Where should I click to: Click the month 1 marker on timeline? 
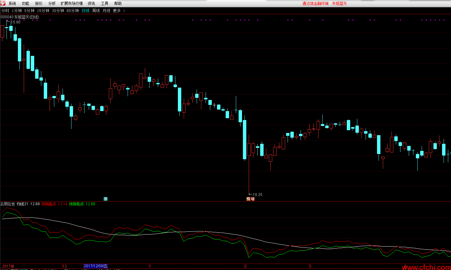150,266
